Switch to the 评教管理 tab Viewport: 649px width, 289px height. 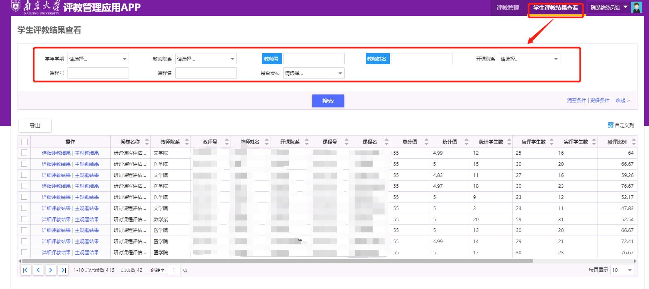pyautogui.click(x=508, y=8)
